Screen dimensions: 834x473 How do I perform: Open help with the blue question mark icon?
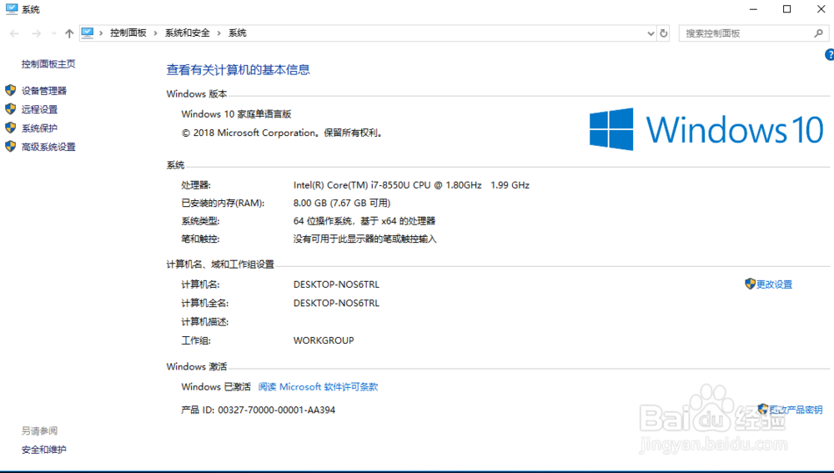[x=830, y=54]
